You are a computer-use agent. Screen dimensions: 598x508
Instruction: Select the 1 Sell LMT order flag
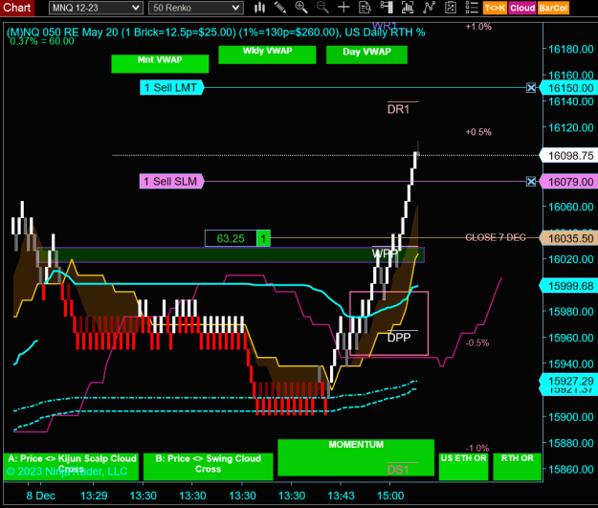[171, 88]
